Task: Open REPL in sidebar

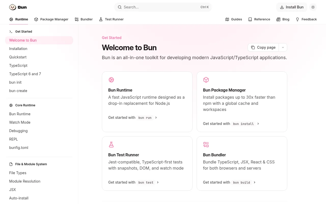Action: tap(39, 139)
